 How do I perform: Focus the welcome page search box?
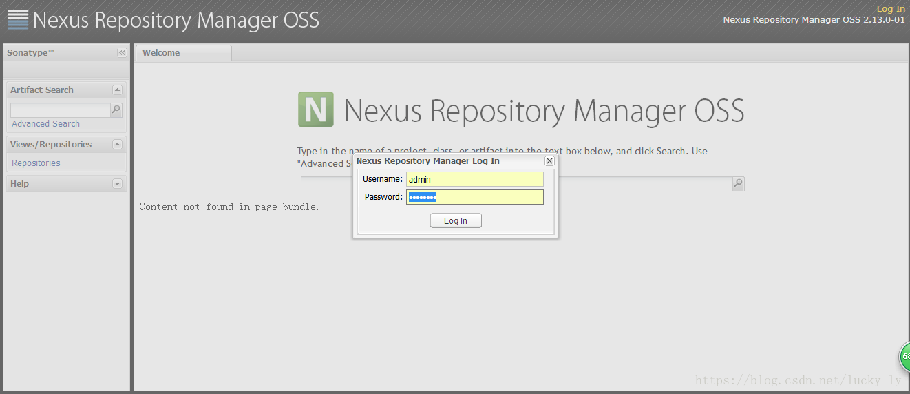point(516,184)
